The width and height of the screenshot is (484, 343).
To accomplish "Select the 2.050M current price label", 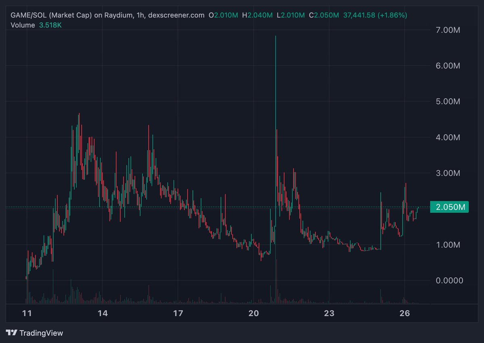I will [x=449, y=207].
